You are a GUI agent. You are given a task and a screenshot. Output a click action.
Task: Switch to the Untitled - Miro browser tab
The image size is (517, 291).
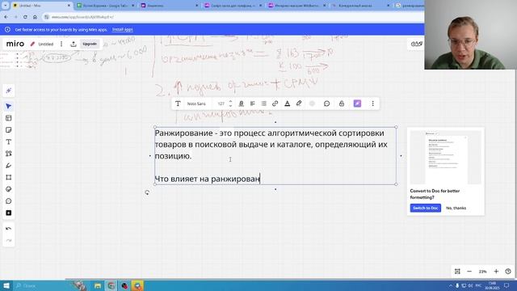(x=41, y=6)
